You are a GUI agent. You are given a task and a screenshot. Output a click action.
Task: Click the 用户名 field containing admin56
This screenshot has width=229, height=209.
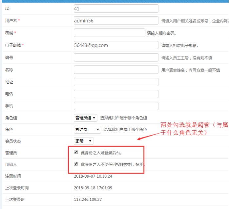[x=116, y=21]
